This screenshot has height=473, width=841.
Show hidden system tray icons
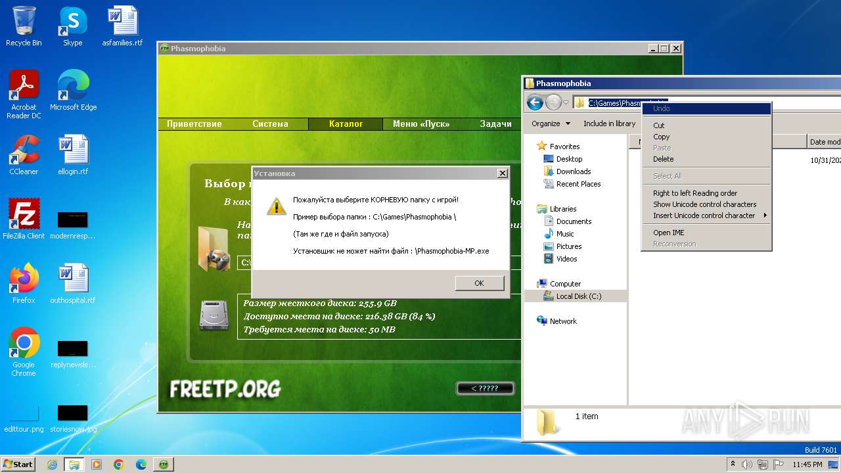[x=732, y=464]
